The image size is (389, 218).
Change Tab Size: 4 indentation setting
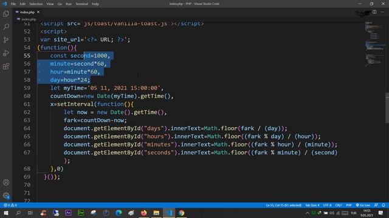click(x=312, y=205)
